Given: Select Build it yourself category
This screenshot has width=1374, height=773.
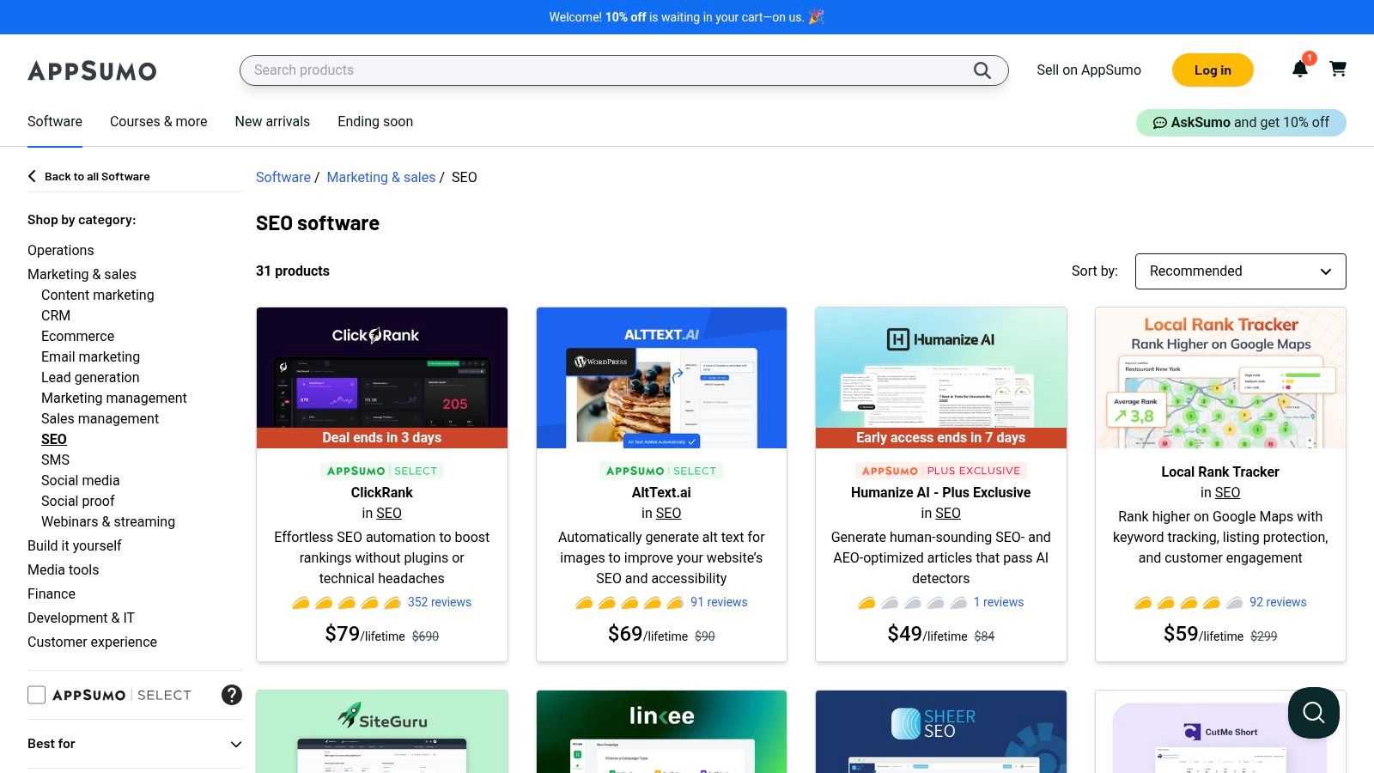Looking at the screenshot, I should click(74, 545).
